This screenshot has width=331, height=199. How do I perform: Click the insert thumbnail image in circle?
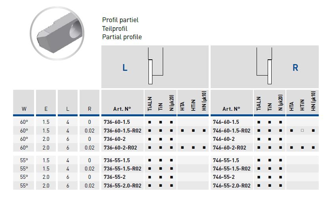coord(57,33)
